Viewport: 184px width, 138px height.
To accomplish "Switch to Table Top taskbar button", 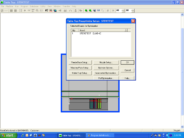I will [71, 135].
